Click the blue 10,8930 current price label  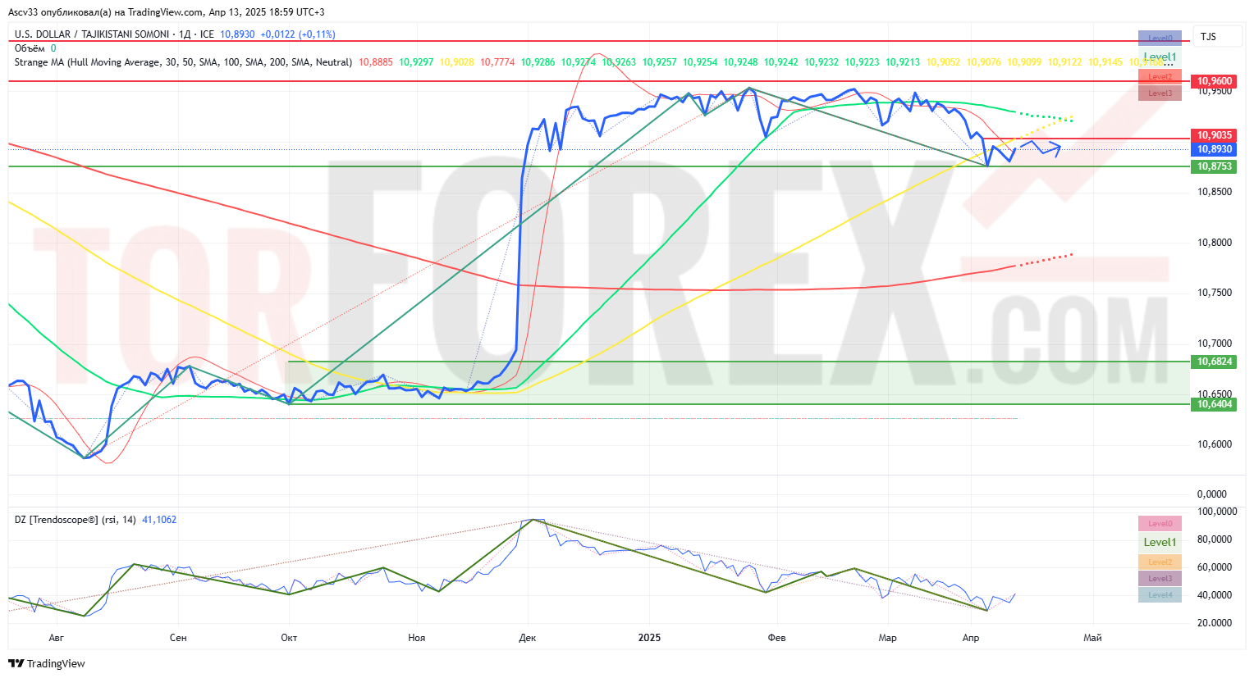(1214, 149)
